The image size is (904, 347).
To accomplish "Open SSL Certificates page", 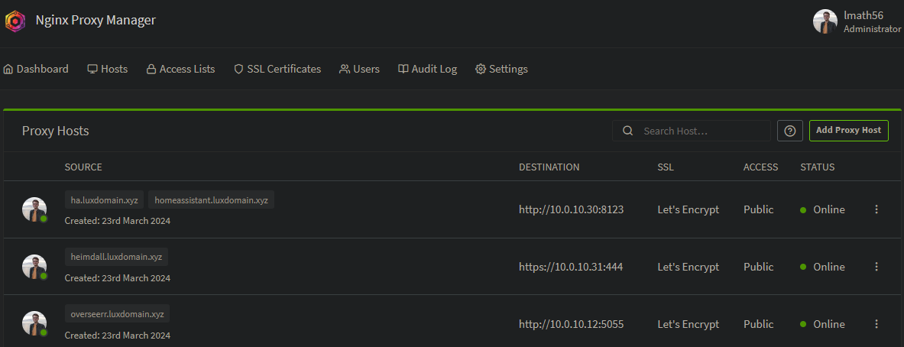I will tap(277, 69).
